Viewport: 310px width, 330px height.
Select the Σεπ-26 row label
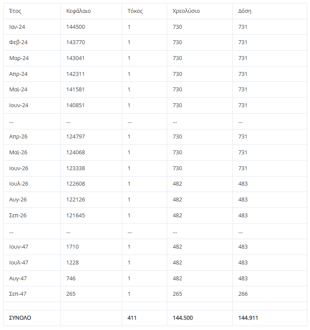point(18,215)
